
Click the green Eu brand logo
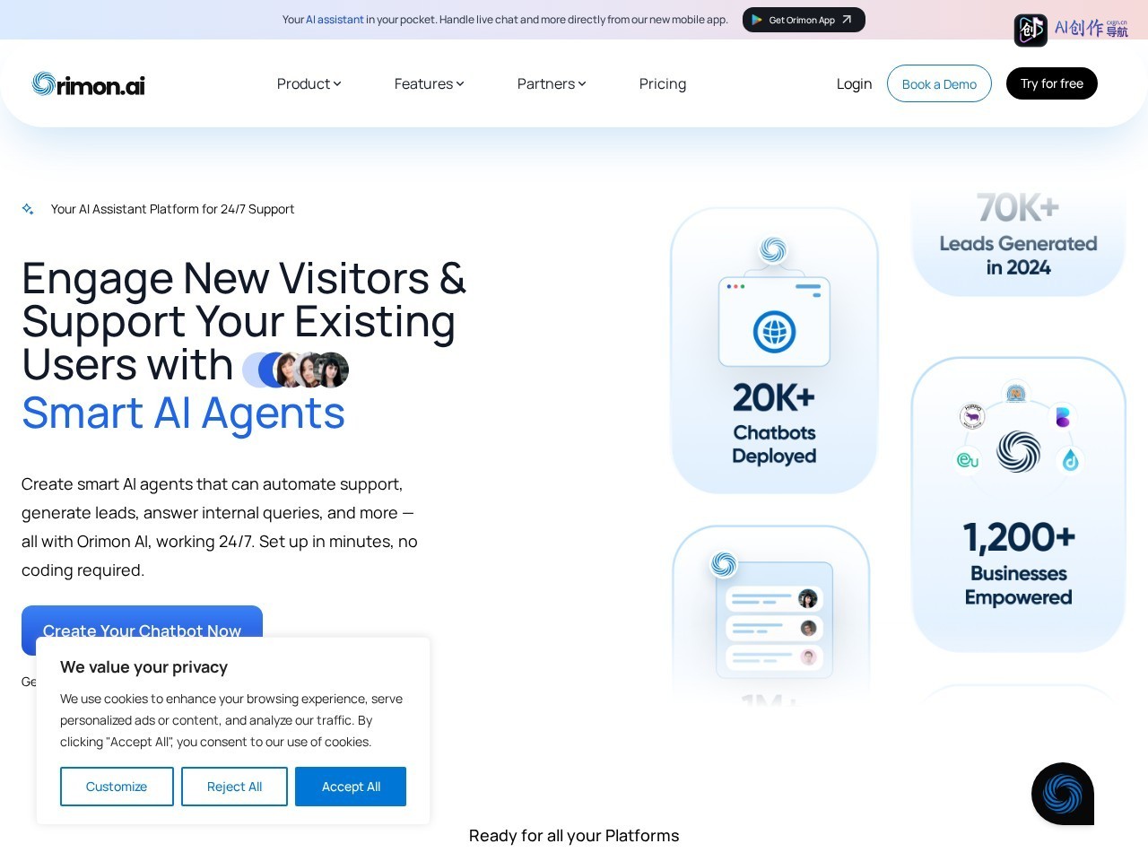pyautogui.click(x=968, y=460)
